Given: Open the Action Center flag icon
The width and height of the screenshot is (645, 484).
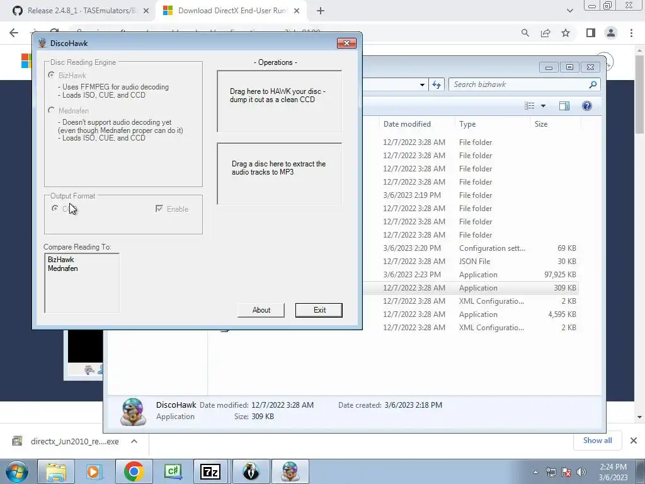Looking at the screenshot, I should click(x=566, y=472).
